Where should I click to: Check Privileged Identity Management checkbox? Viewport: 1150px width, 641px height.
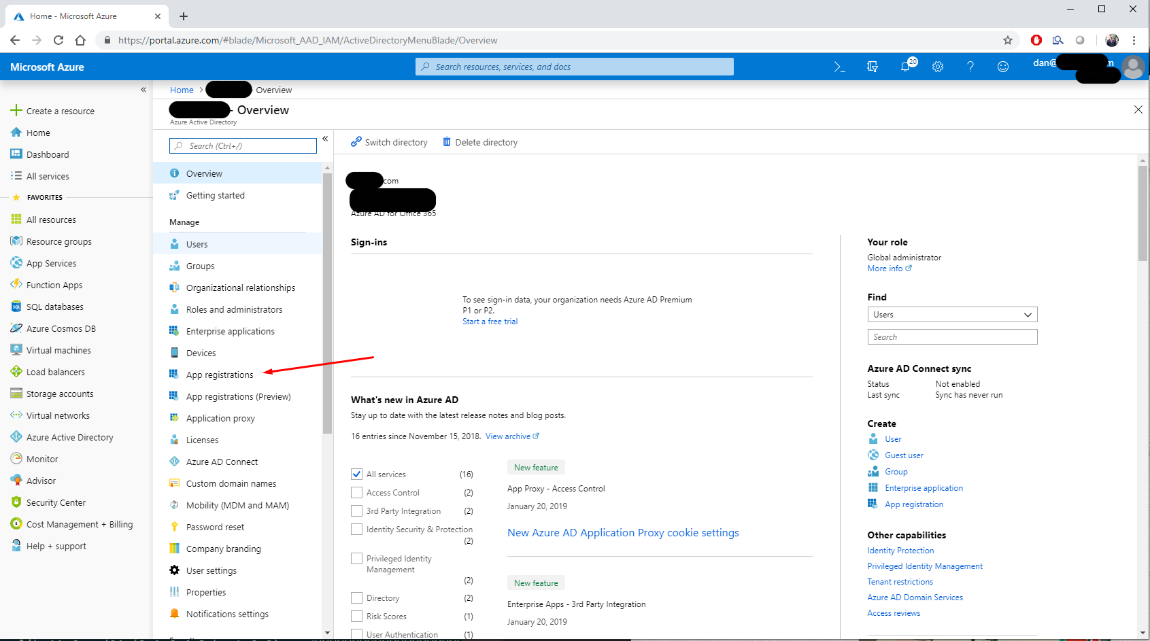pyautogui.click(x=356, y=558)
